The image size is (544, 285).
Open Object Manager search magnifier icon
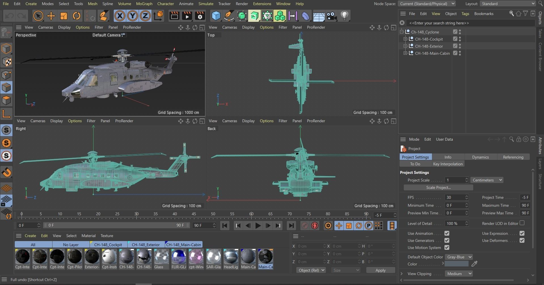pyautogui.click(x=511, y=14)
